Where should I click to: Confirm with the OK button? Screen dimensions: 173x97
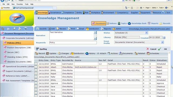[x=162, y=49]
